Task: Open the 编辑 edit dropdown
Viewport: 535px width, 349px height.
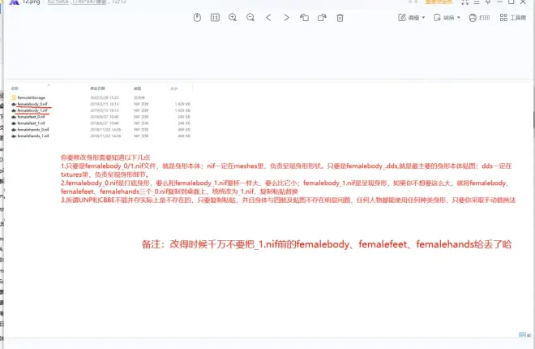Action: (413, 17)
